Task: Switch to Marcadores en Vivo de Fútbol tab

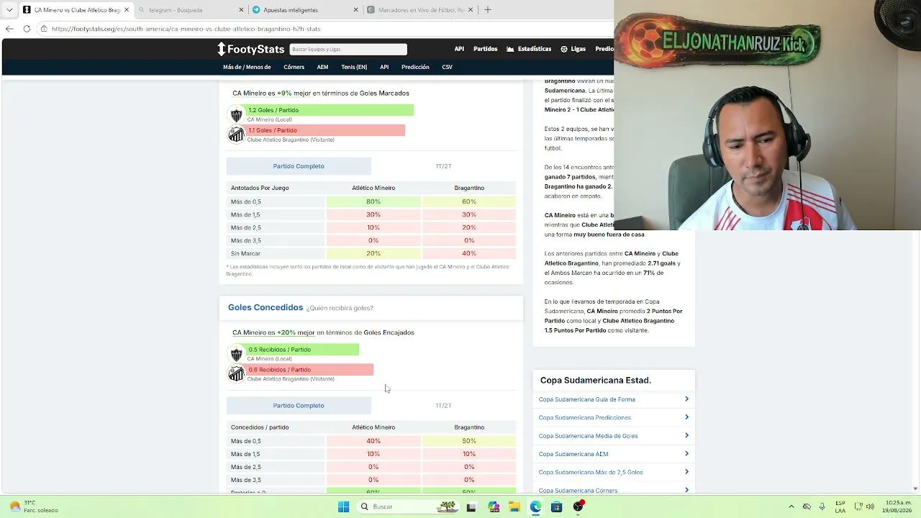Action: 419,10
